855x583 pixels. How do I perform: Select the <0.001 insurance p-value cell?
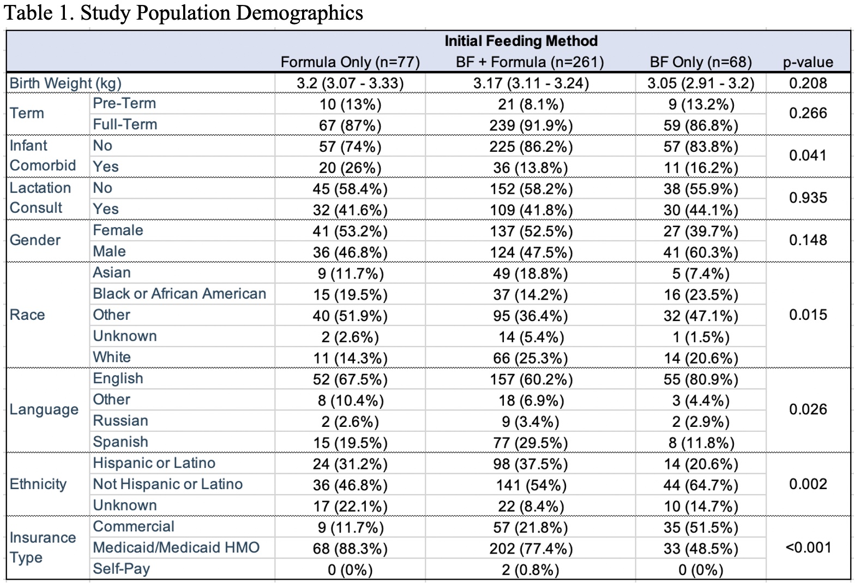click(x=808, y=548)
